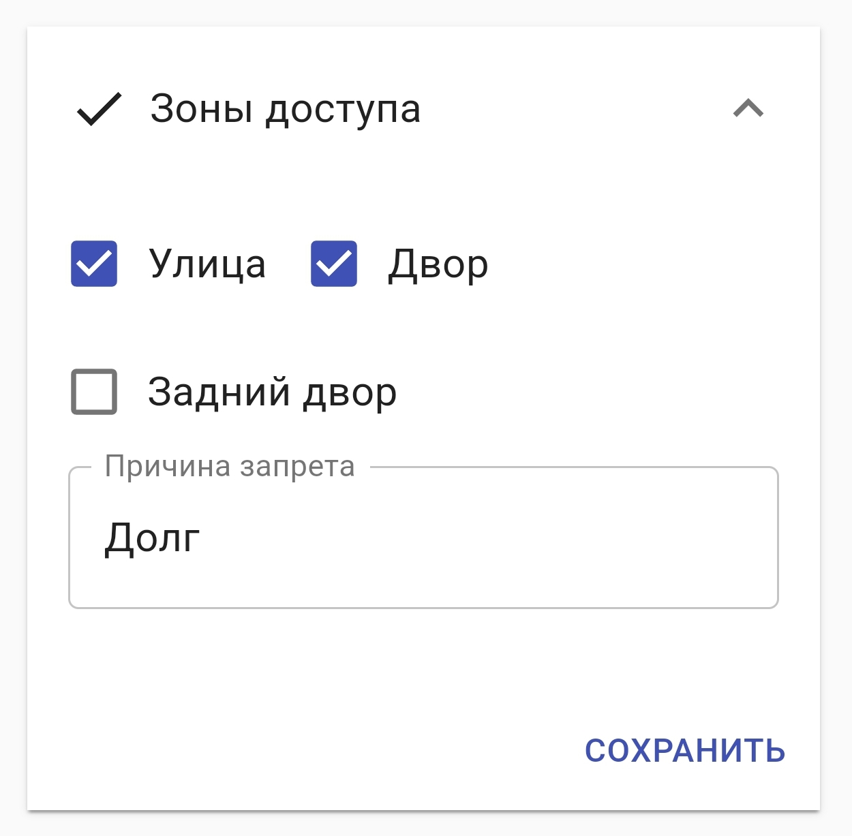Click the checkmark icon beside Зоны доступа

pyautogui.click(x=100, y=109)
